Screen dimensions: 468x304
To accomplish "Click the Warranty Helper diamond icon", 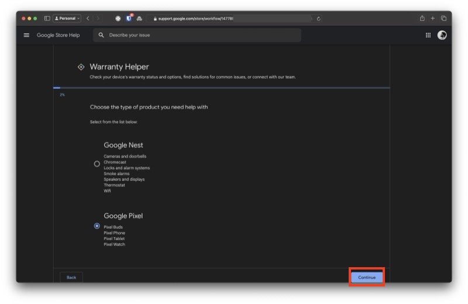I will [x=81, y=67].
